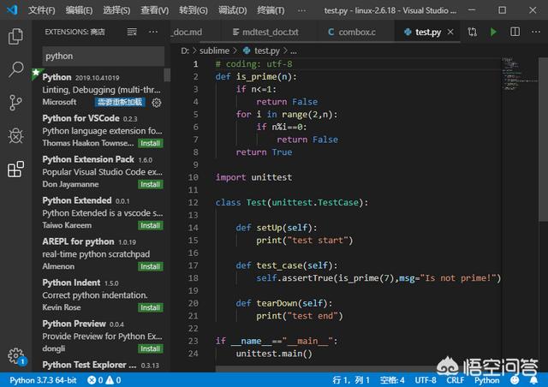Viewport: 548px width, 387px height.
Task: Clear extensions search results list icon
Action: (x=132, y=33)
